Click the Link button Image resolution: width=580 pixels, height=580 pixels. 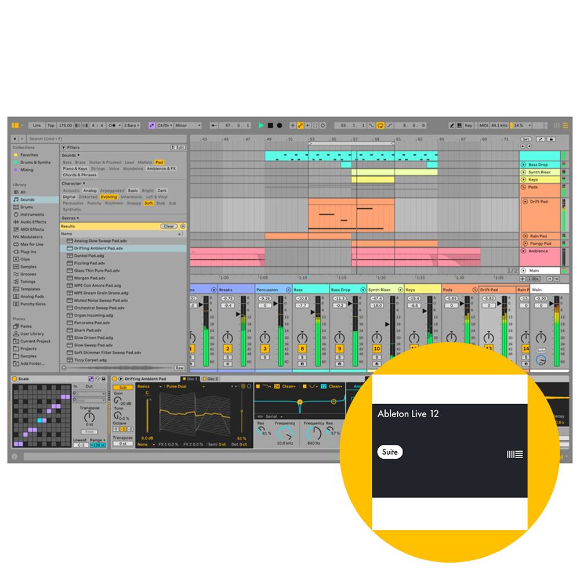(x=37, y=125)
